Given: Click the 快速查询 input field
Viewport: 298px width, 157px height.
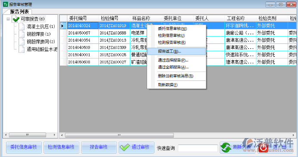Looking at the screenshot, I should (x=198, y=148).
